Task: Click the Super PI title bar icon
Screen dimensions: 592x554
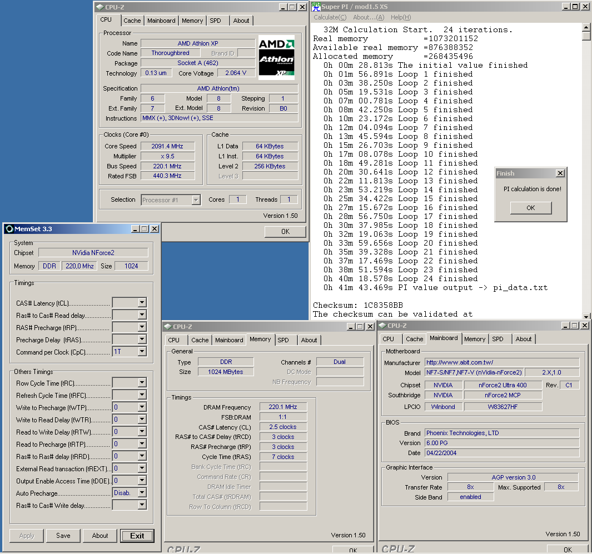Action: [316, 7]
